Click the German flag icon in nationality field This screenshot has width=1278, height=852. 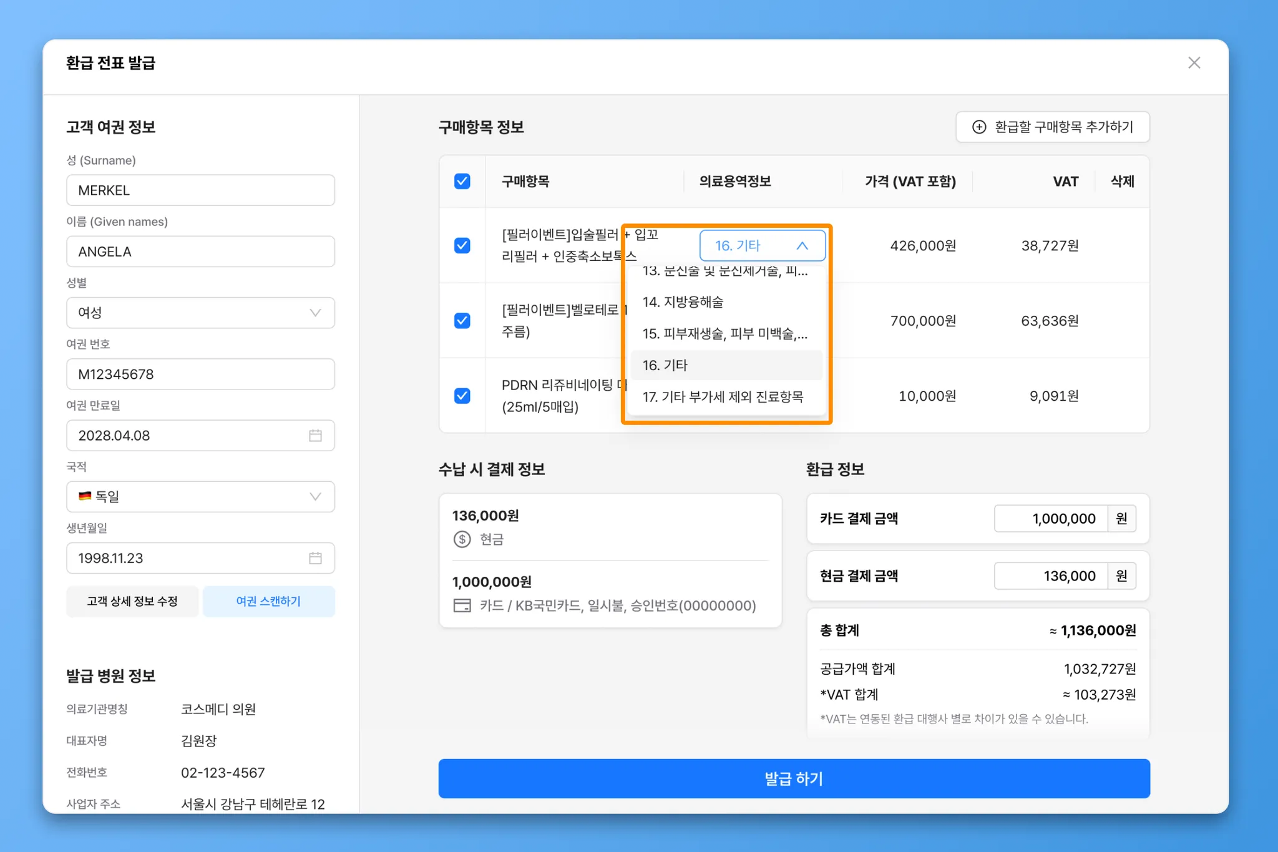click(x=85, y=496)
